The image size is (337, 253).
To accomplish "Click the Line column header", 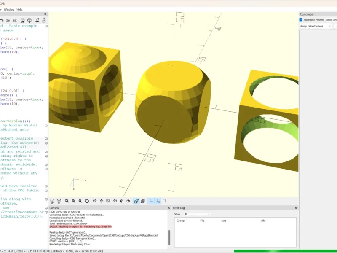I will (x=224, y=221).
